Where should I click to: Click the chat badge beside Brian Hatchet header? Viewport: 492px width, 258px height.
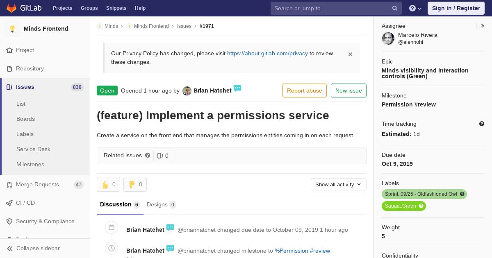click(x=237, y=88)
